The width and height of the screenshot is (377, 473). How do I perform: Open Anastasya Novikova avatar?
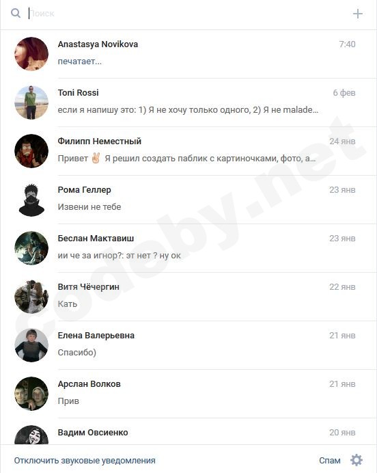point(31,54)
